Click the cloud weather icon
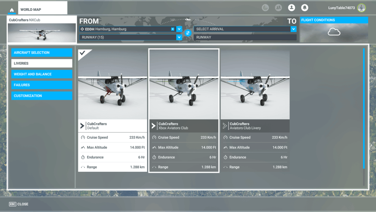Image resolution: width=376 pixels, height=212 pixels. [x=334, y=32]
